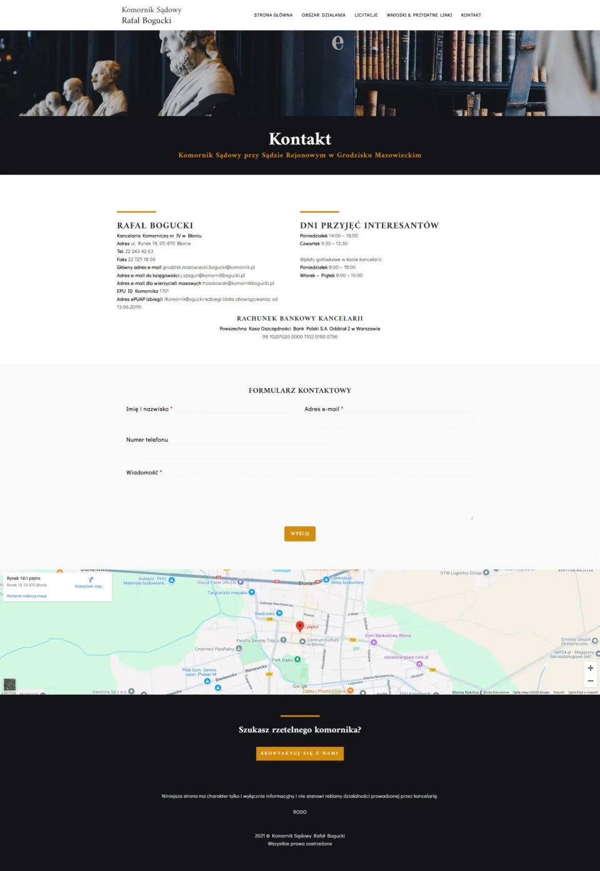The width and height of the screenshot is (600, 871).
Task: Click trzaskowski@komornikbogucki.pl email address
Action: point(238,283)
